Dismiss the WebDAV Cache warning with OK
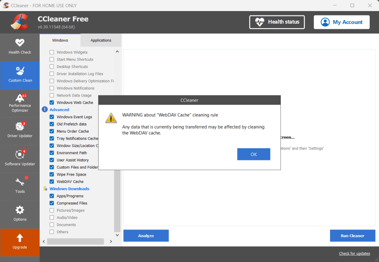 (x=253, y=154)
